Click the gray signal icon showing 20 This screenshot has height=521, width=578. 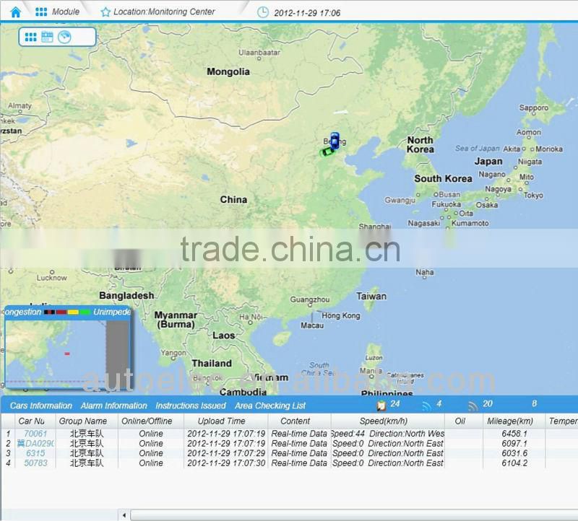pyautogui.click(x=473, y=406)
